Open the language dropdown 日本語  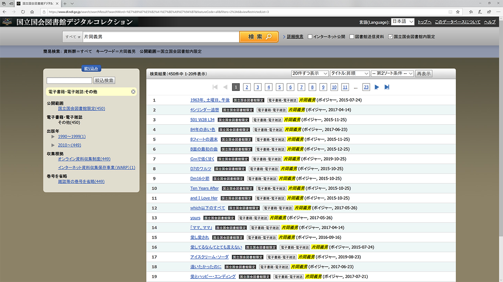click(x=403, y=22)
